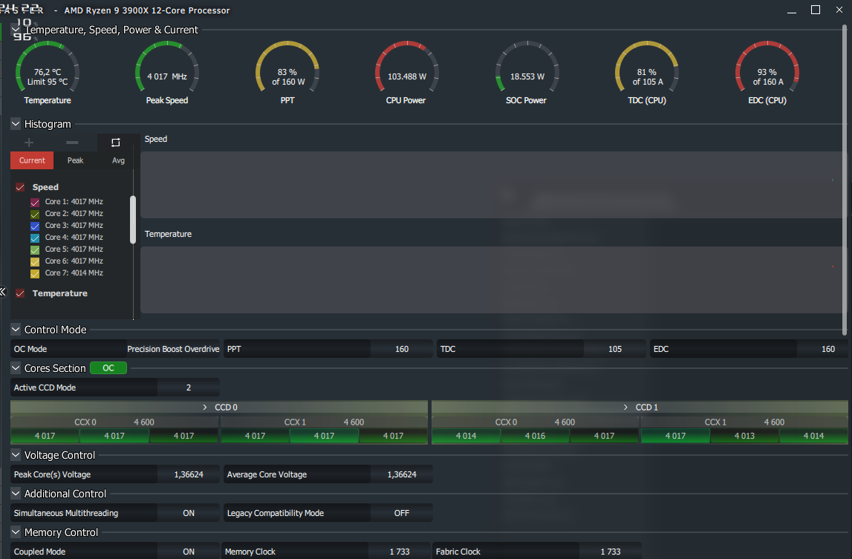
Task: Click the plus icon in Histogram toolbar
Action: click(30, 143)
